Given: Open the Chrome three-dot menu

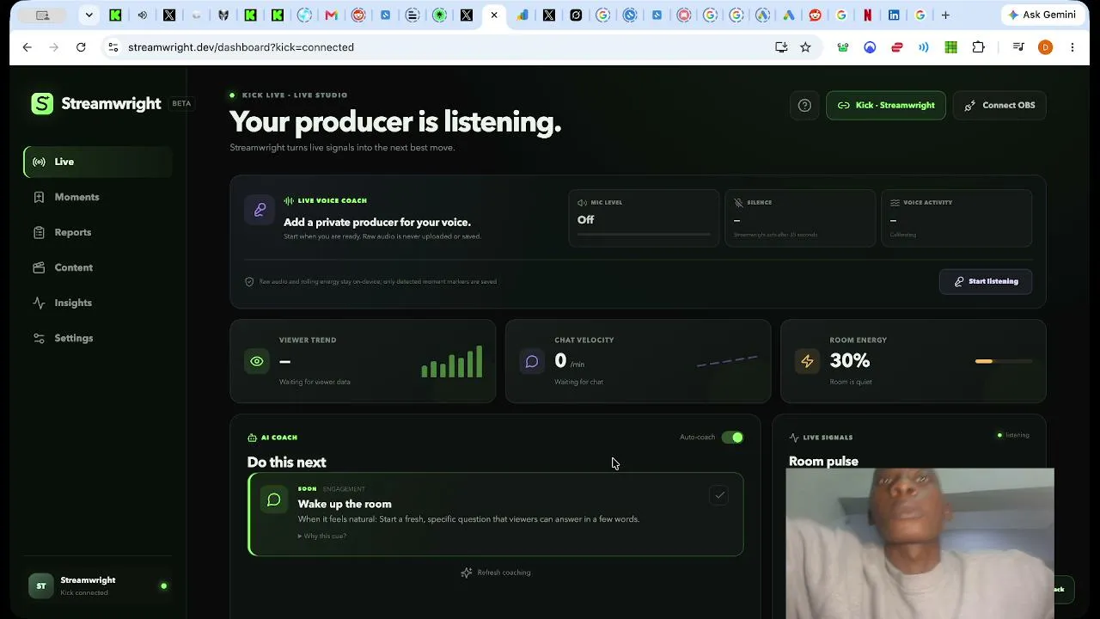Looking at the screenshot, I should coord(1072,47).
